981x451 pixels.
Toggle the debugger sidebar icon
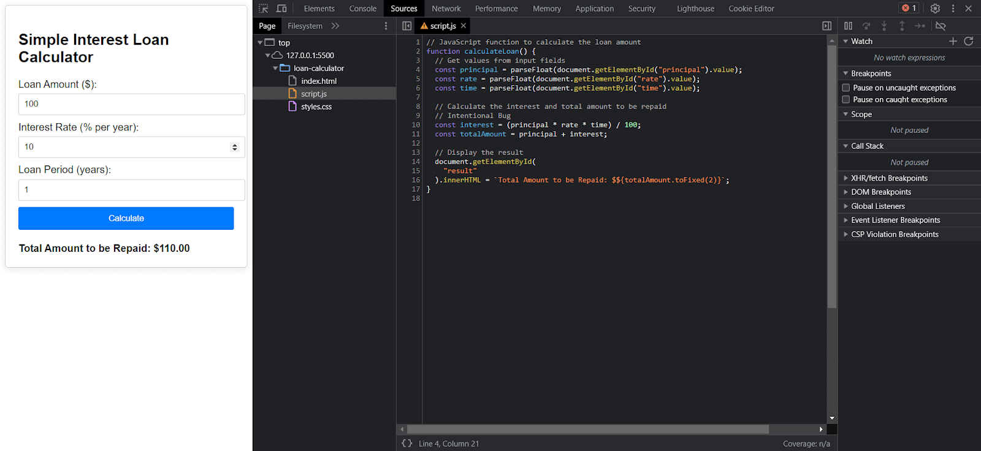pos(827,26)
